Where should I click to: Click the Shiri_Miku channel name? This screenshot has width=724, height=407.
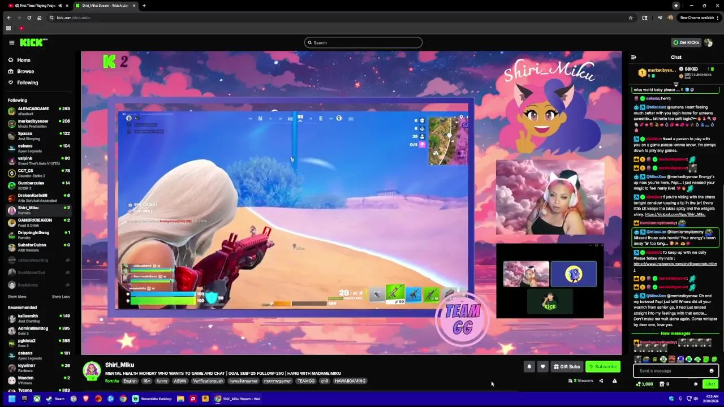(119, 365)
